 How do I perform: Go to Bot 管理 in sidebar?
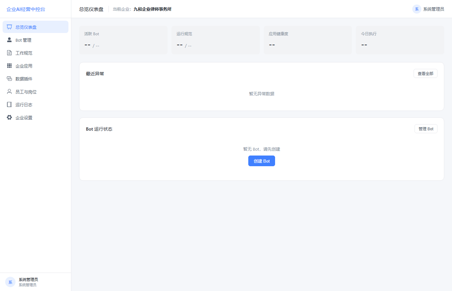click(36, 40)
